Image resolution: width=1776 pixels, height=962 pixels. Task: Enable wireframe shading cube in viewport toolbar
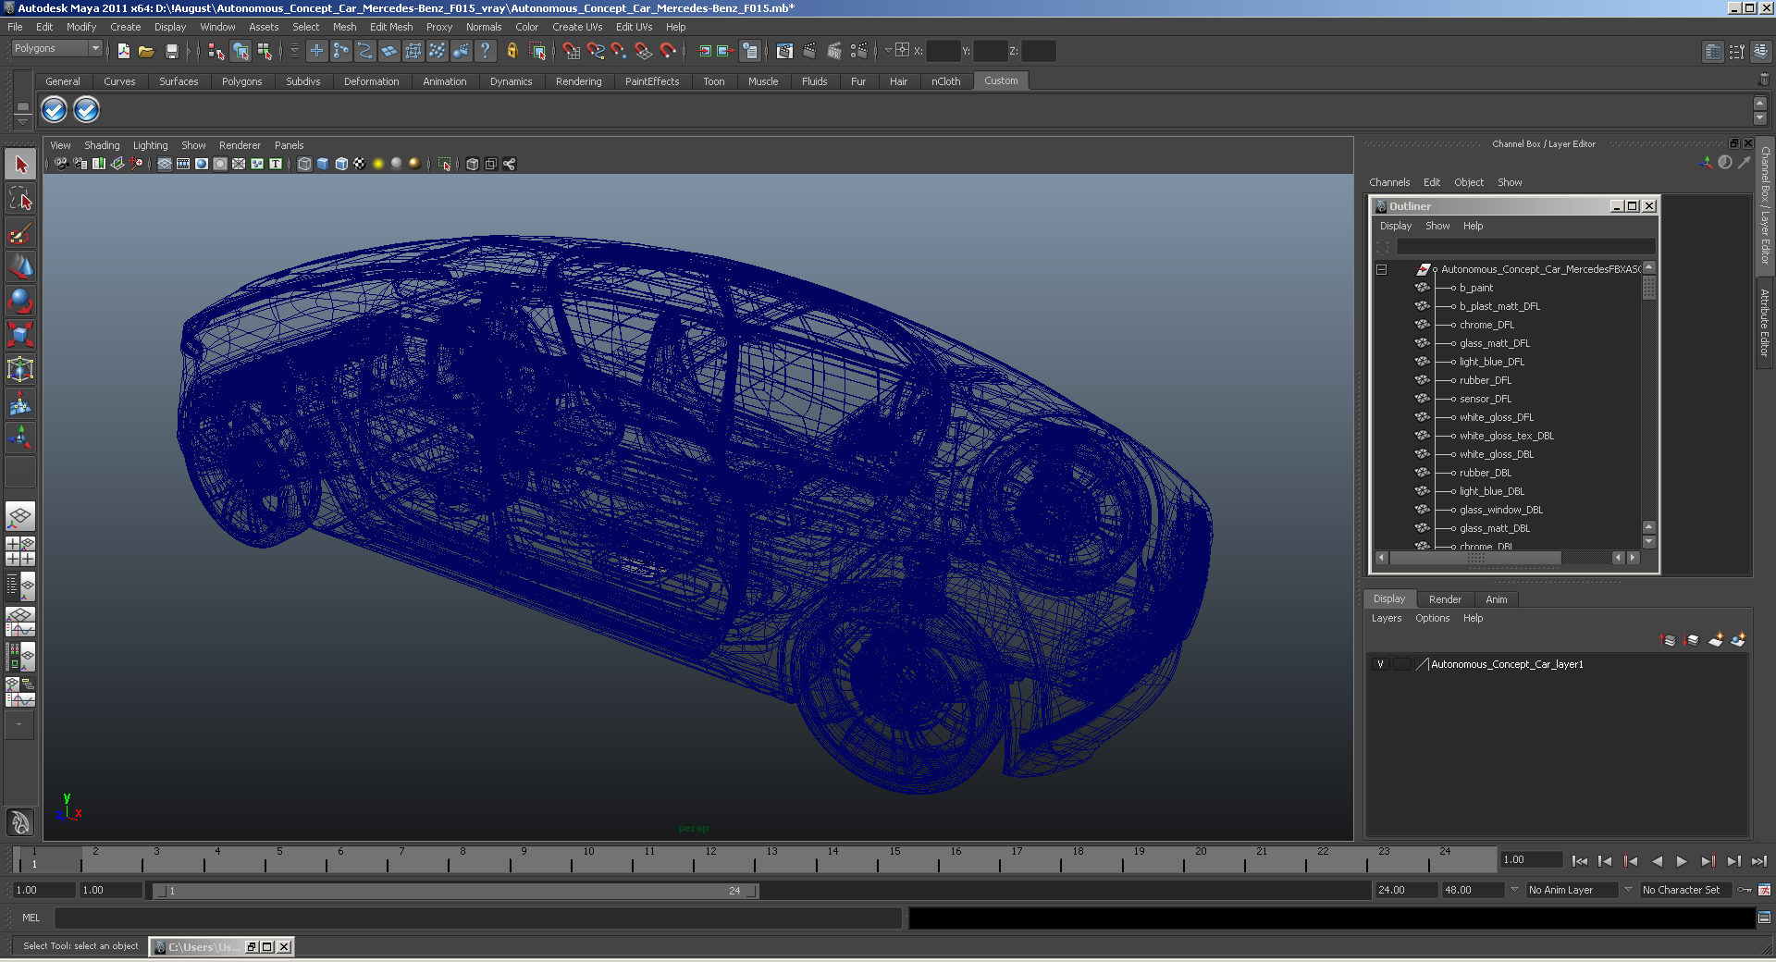[304, 164]
